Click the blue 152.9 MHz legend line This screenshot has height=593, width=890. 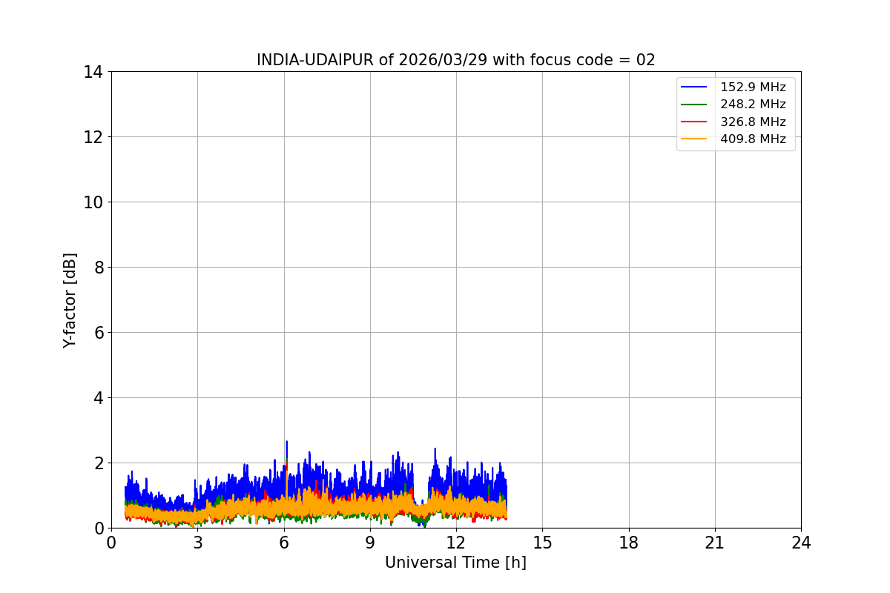point(694,87)
